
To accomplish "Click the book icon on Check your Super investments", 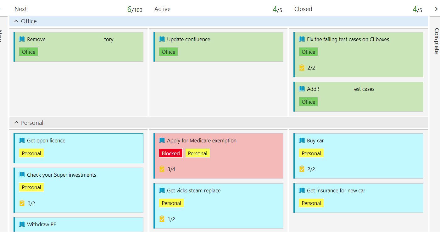I will (22, 175).
